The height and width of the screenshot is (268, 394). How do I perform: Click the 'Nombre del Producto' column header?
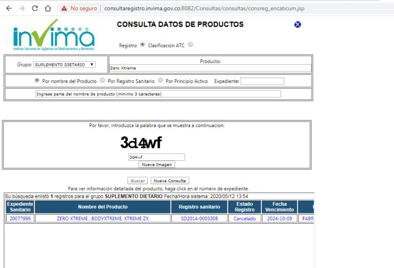(103, 207)
